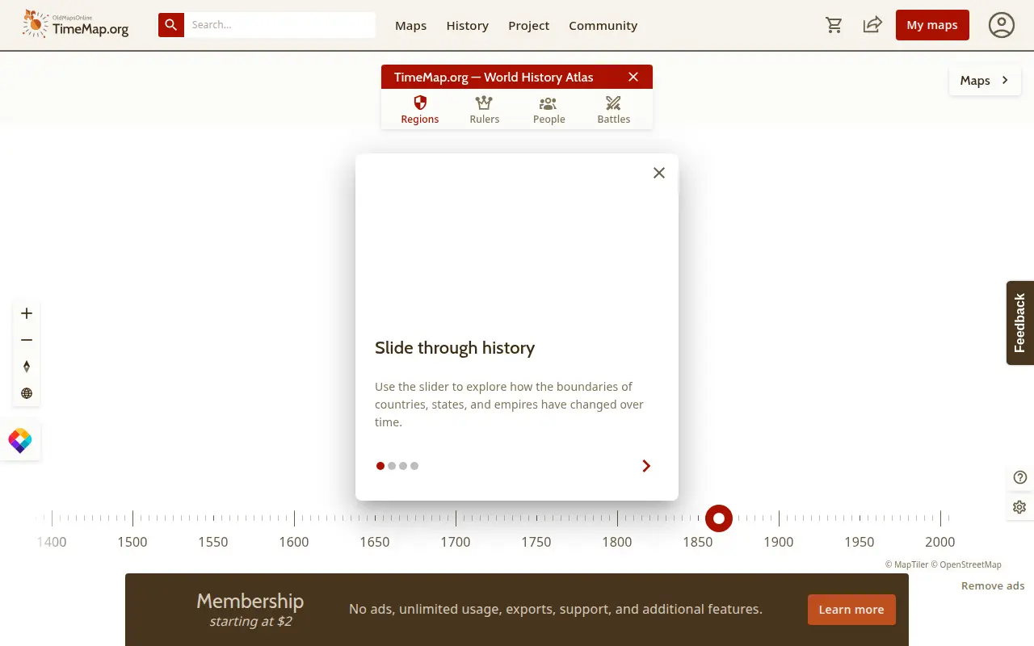Open the Project menu
The width and height of the screenshot is (1034, 646).
[x=529, y=25]
